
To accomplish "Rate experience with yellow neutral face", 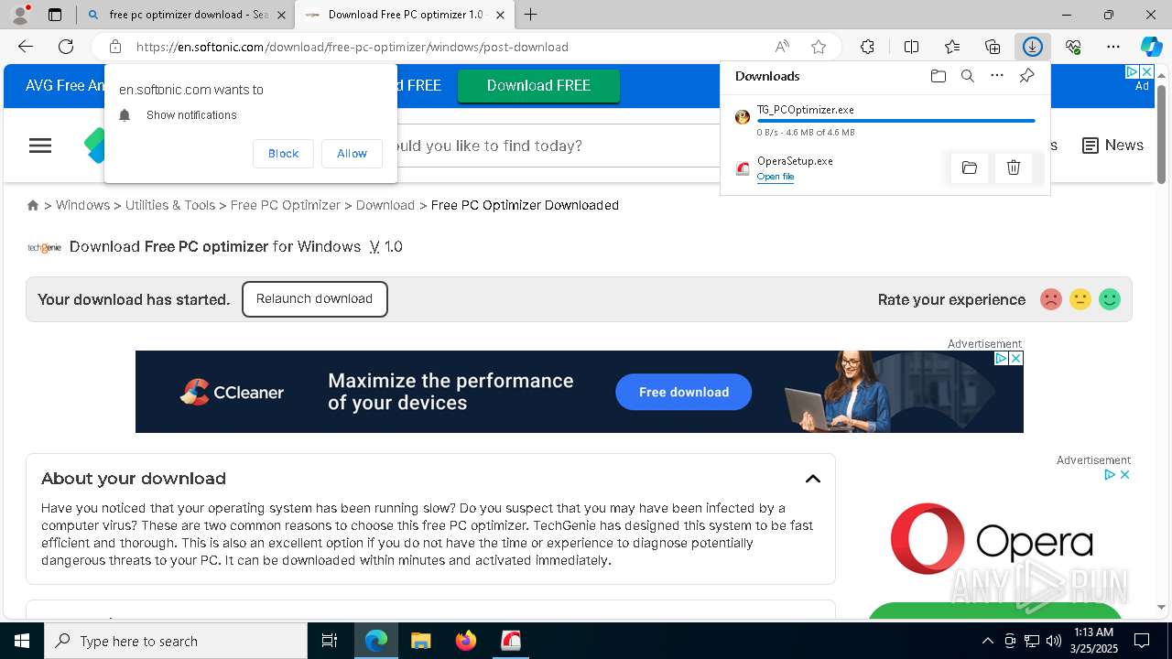I will click(x=1080, y=299).
